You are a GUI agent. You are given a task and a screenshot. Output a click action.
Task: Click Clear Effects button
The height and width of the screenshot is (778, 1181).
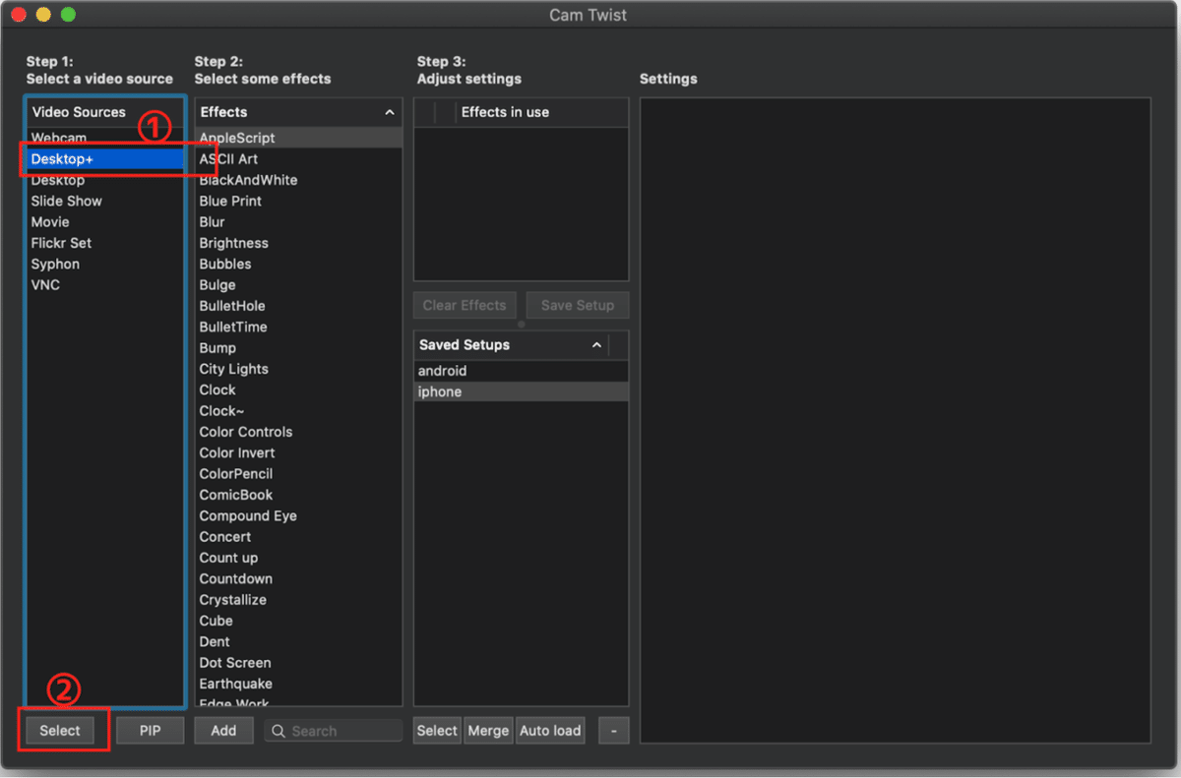[x=465, y=305]
